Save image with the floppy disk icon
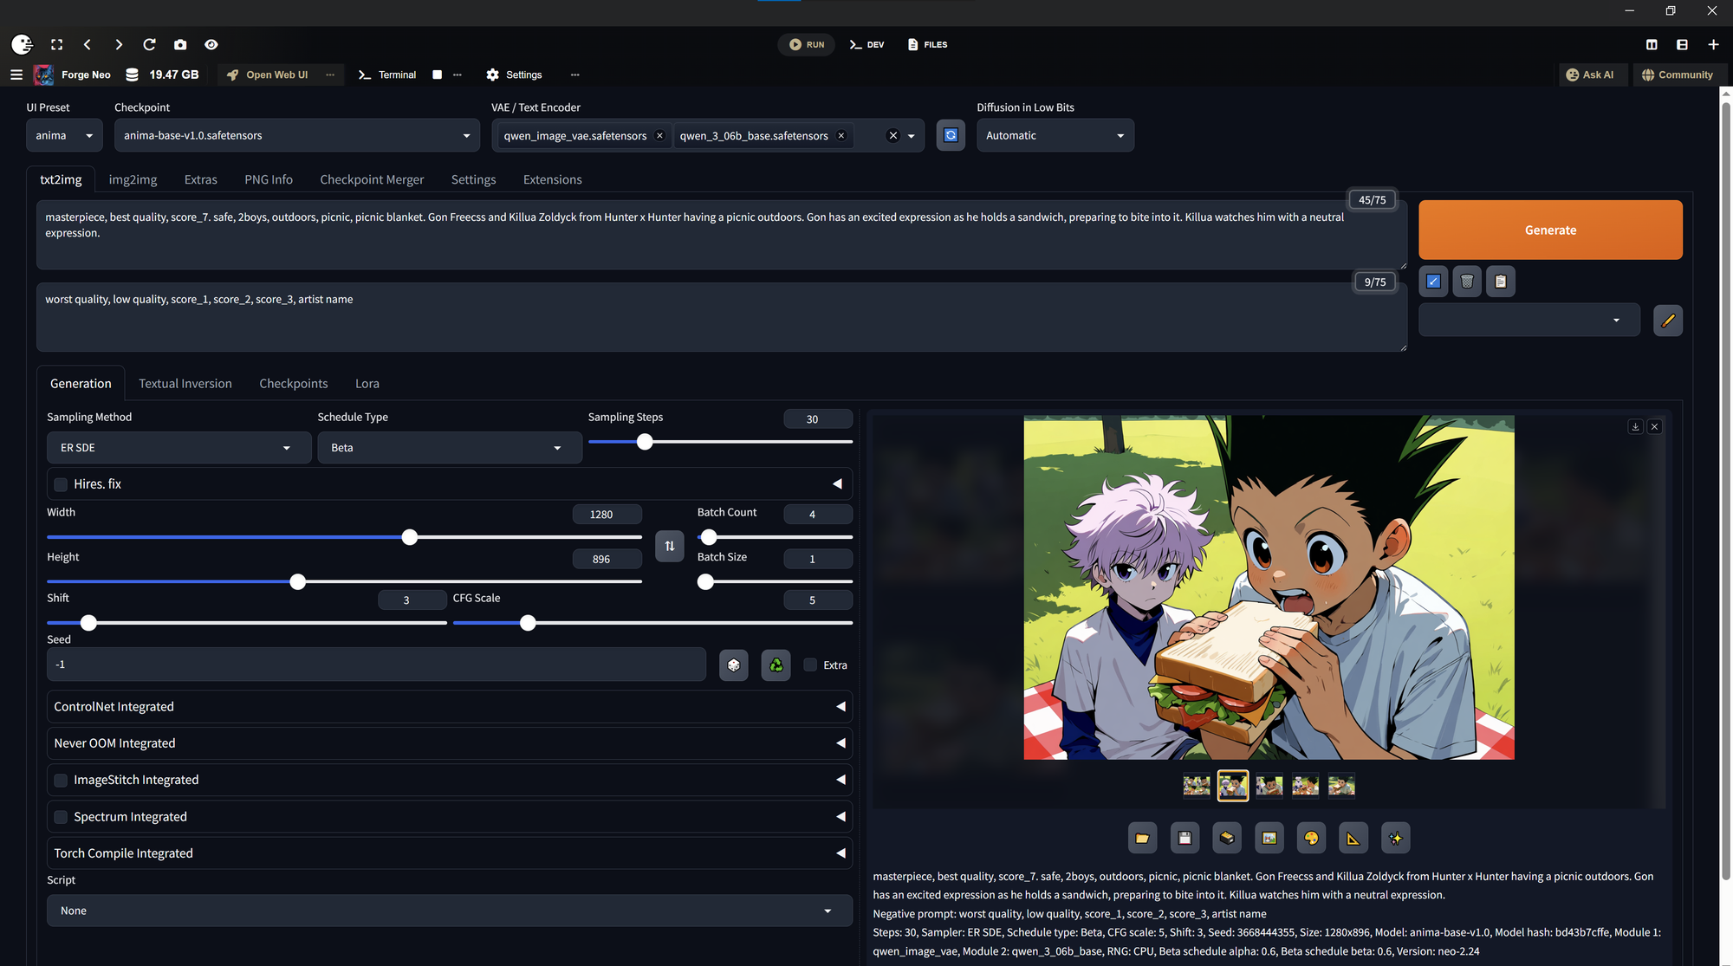Viewport: 1733px width, 966px height. click(1185, 838)
